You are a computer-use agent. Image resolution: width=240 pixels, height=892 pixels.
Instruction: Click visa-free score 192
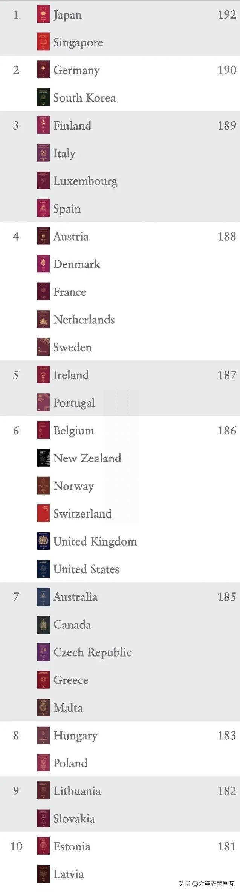pos(227,14)
